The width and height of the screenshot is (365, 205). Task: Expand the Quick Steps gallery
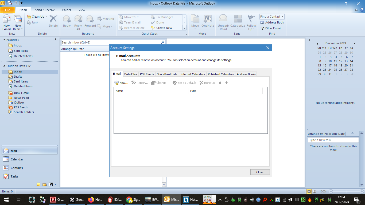tap(184, 28)
